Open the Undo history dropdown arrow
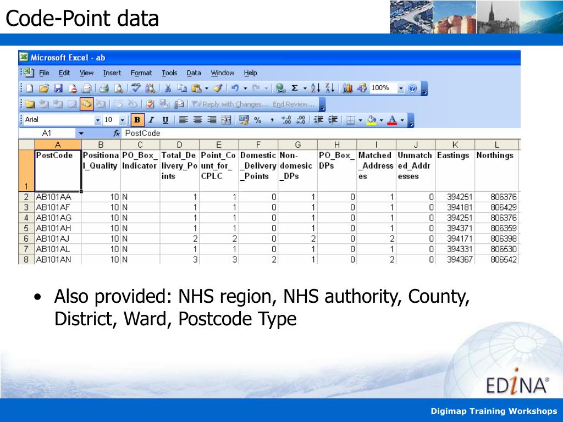The height and width of the screenshot is (422, 563). coord(245,88)
